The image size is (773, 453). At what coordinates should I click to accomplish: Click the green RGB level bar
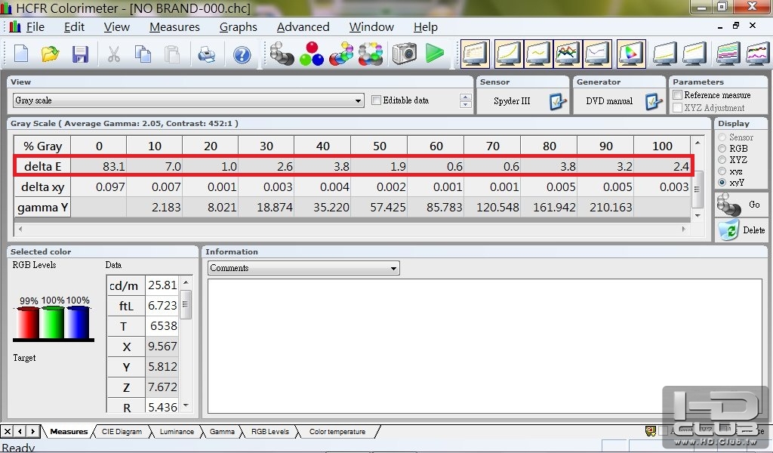52,322
